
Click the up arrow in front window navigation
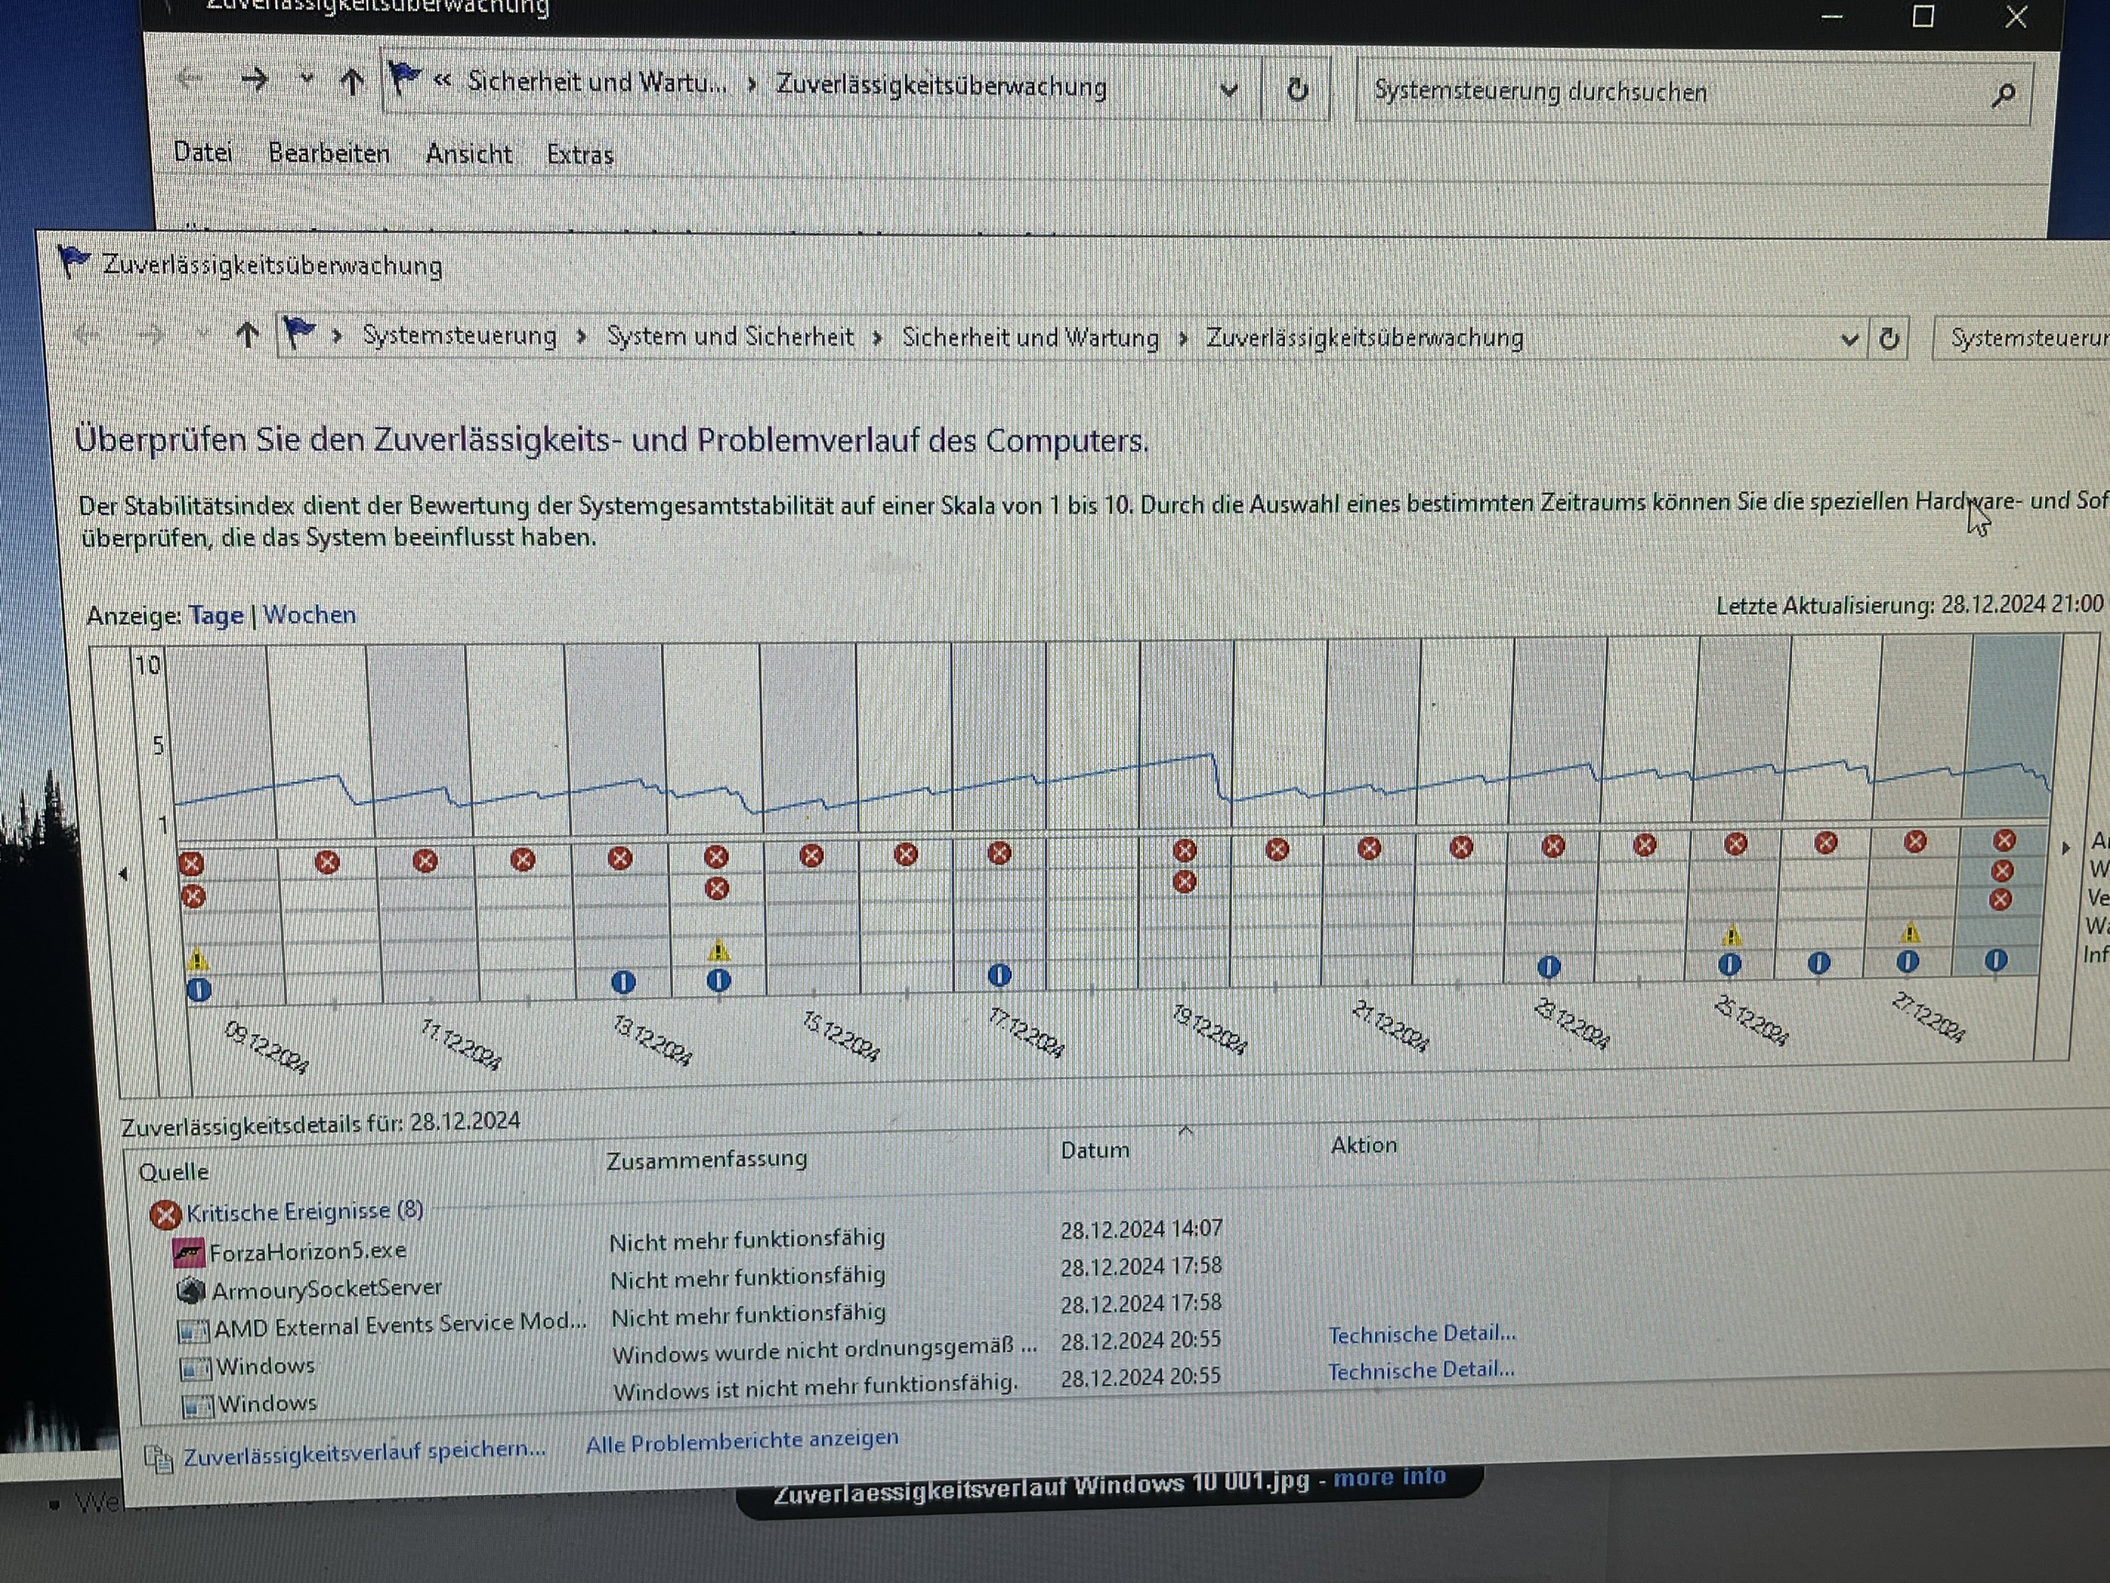click(247, 334)
